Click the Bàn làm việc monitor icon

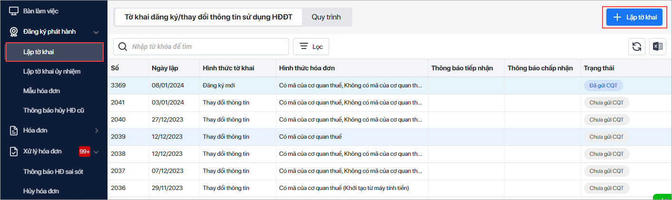(x=14, y=10)
